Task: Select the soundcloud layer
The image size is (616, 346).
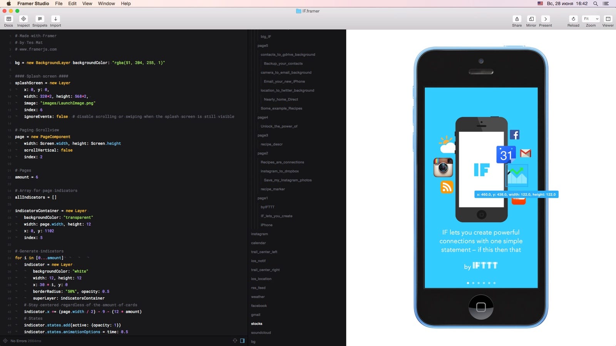Action: tap(261, 333)
